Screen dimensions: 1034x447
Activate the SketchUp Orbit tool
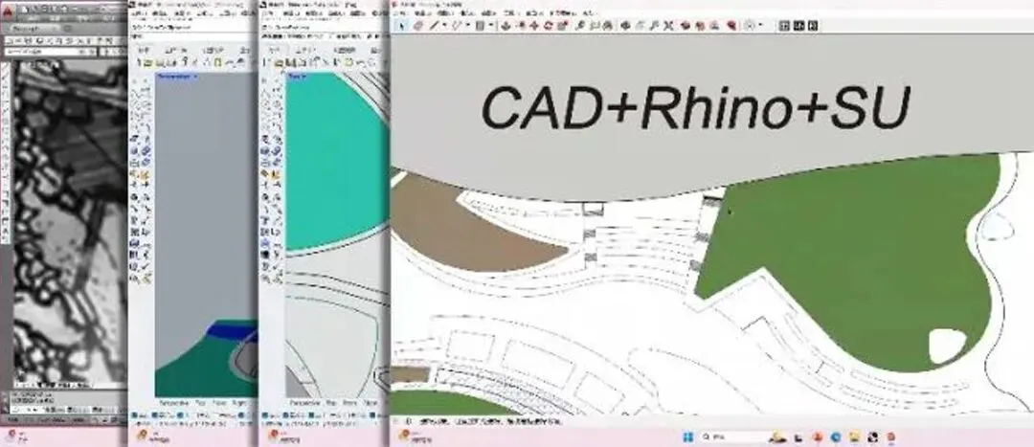(x=626, y=26)
